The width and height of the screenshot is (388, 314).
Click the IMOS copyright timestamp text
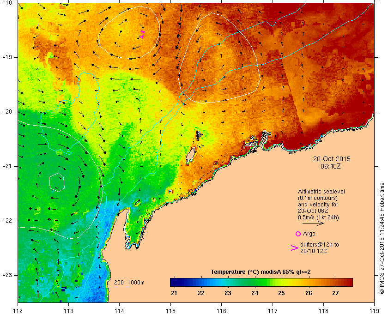(382, 238)
